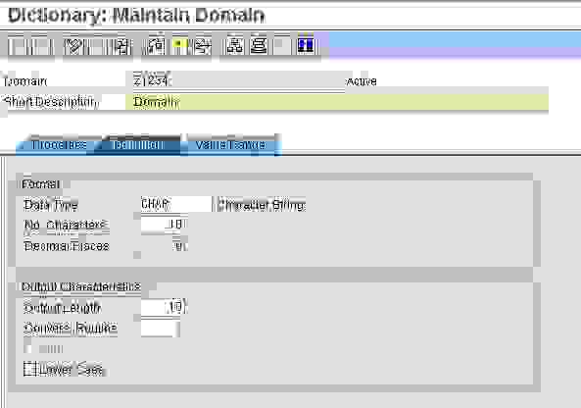Click the Domain name field Z1234
581x408 pixels.
click(x=239, y=80)
